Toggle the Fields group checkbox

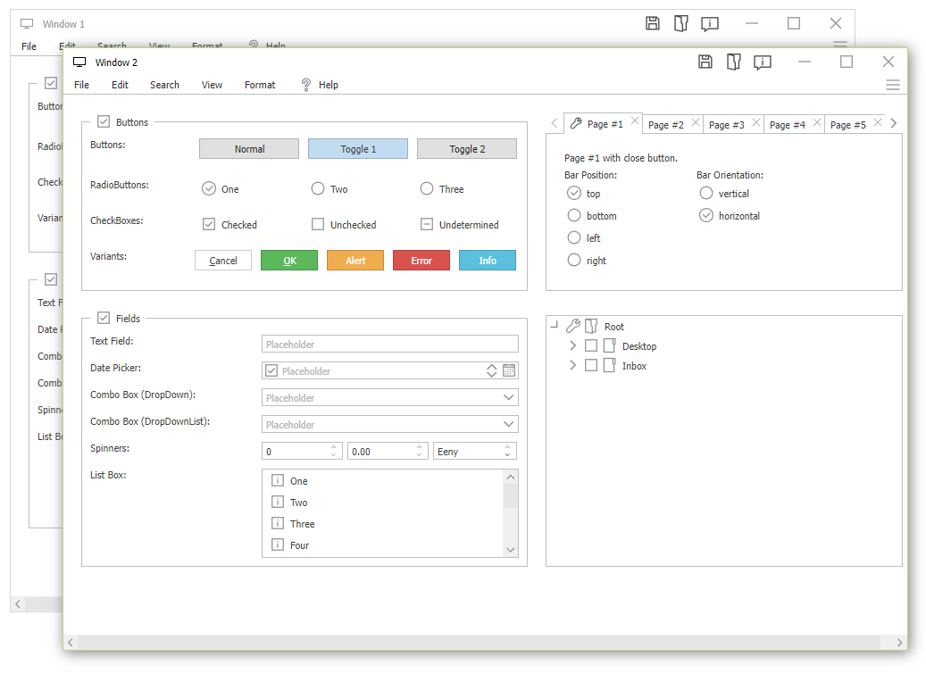click(x=104, y=318)
